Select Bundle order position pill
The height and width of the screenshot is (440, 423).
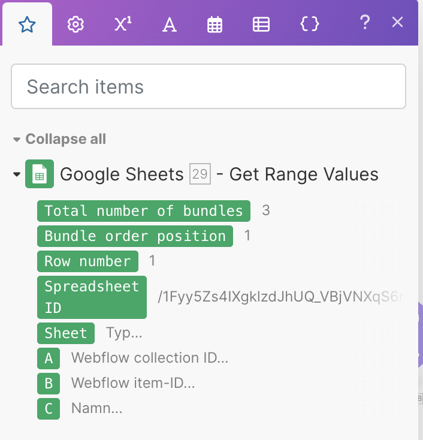point(135,236)
